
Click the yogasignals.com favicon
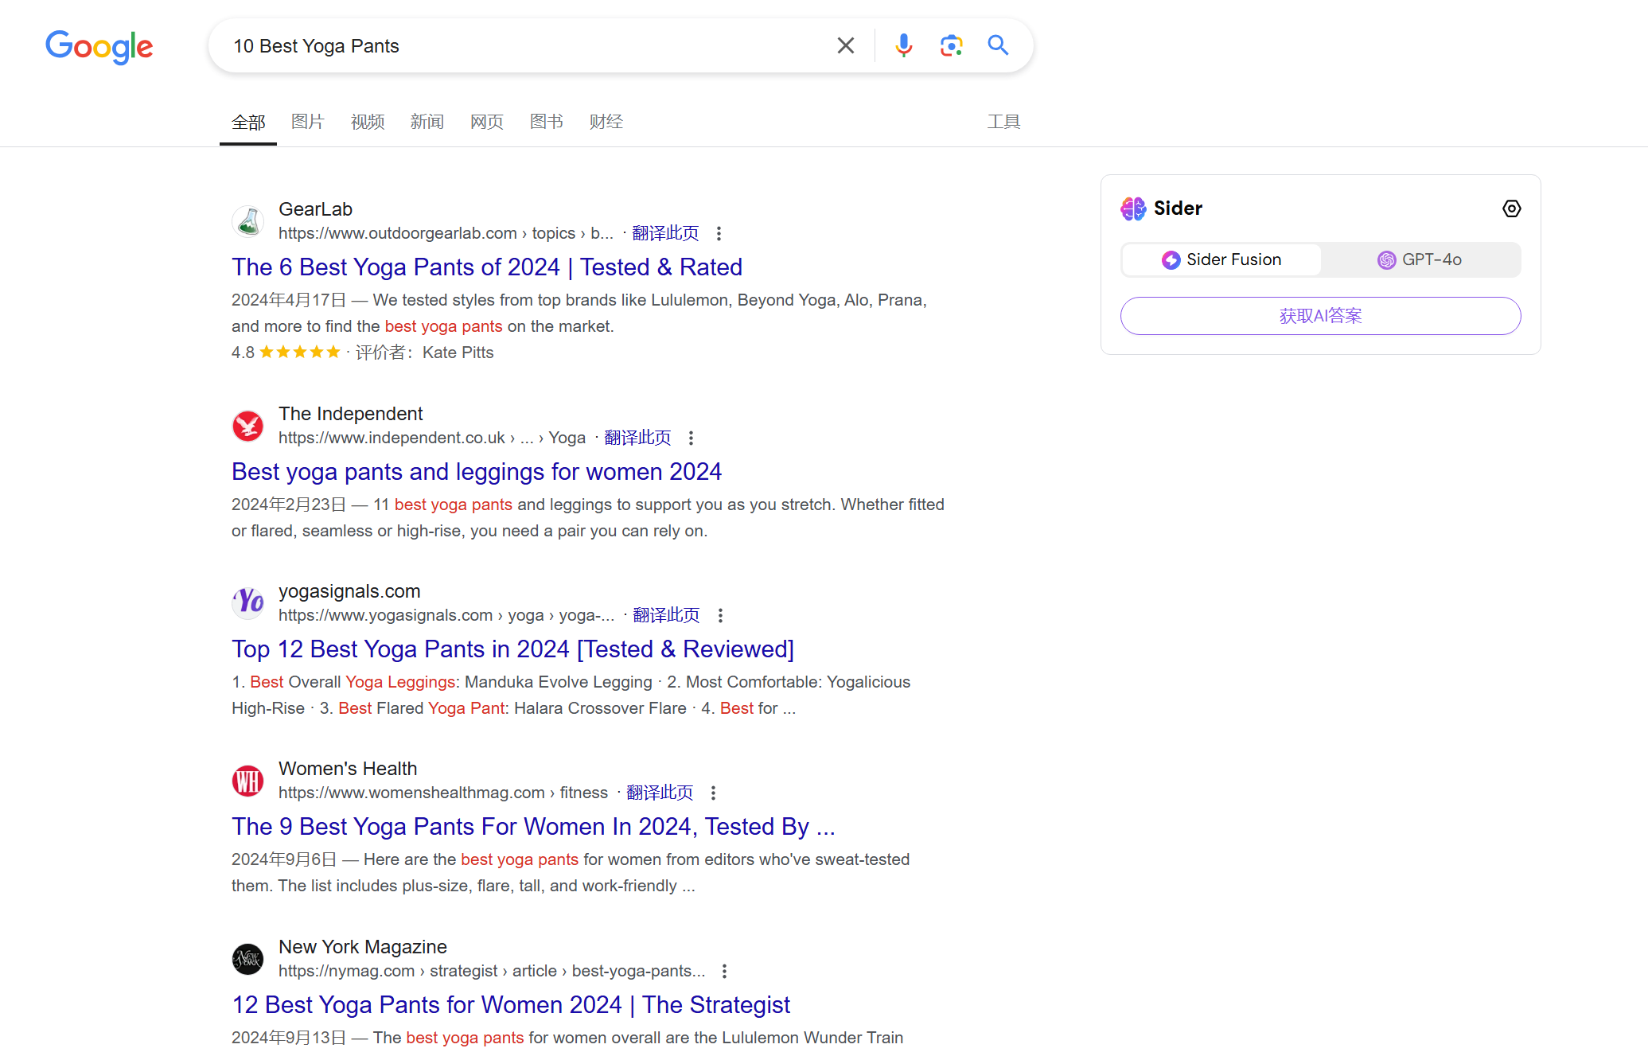248,603
